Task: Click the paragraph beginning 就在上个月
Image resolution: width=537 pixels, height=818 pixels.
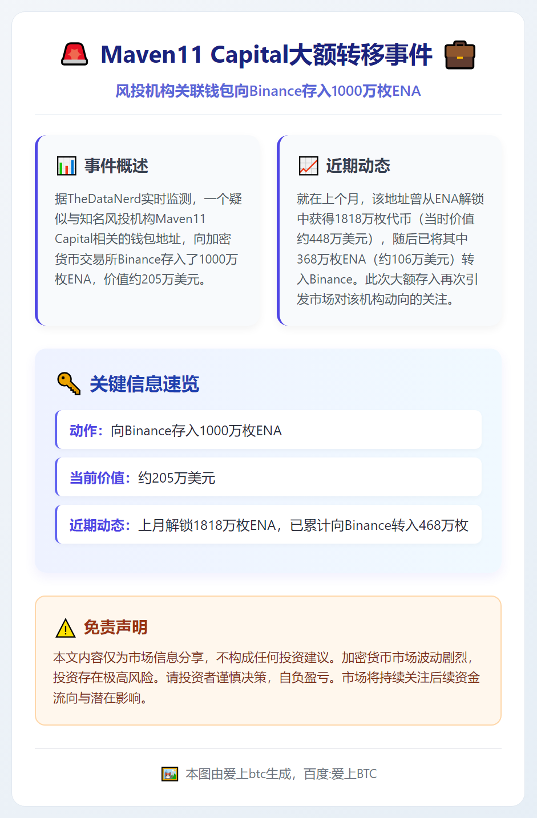Action: (x=390, y=249)
